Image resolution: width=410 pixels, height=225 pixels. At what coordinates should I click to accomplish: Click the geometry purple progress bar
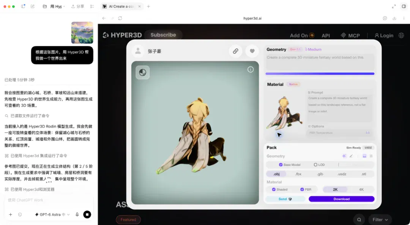[320, 74]
